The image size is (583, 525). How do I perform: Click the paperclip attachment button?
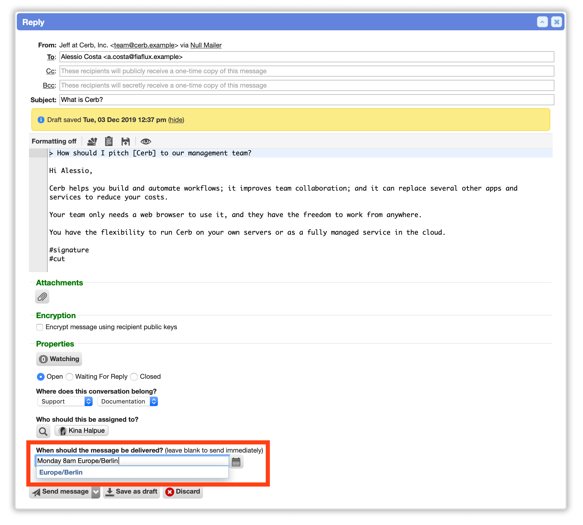coord(42,297)
